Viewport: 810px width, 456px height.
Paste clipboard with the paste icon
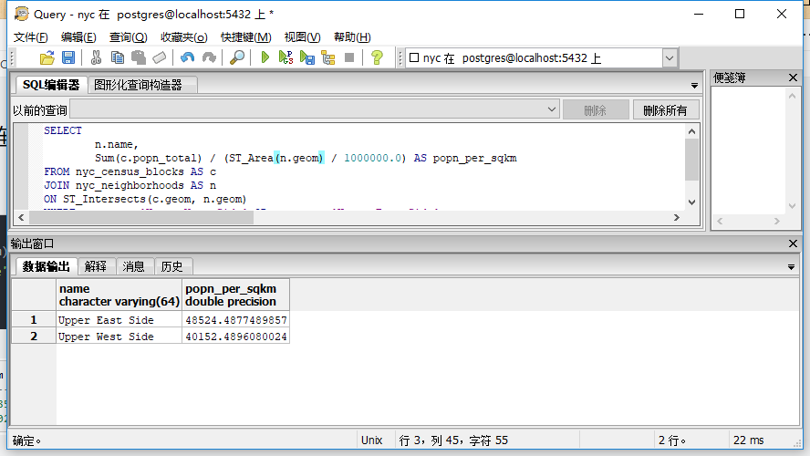click(x=139, y=57)
